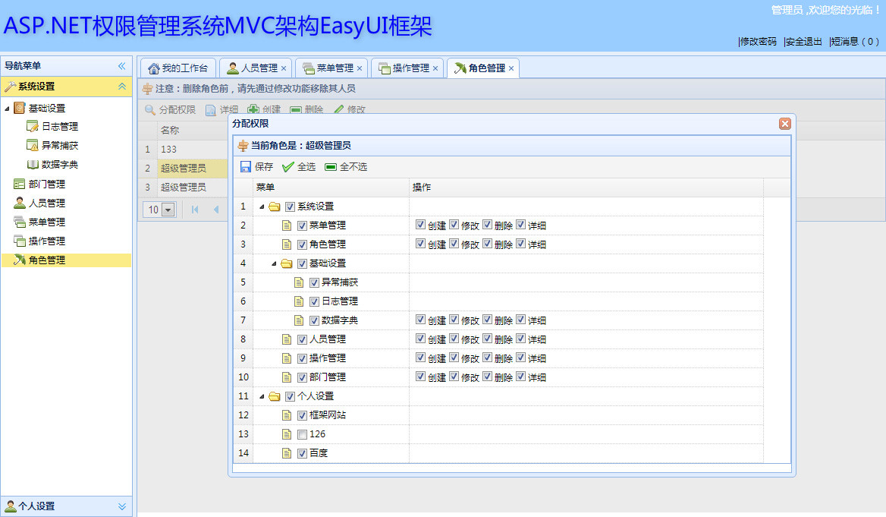Click the 异常捕获 icon in sidebar
The height and width of the screenshot is (517, 886).
(x=33, y=145)
